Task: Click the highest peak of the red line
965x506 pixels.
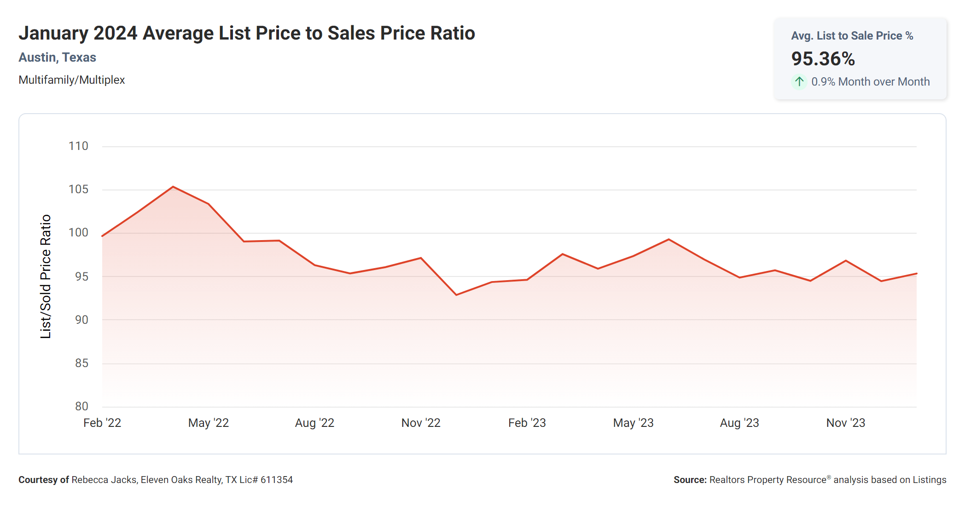Action: pos(173,187)
